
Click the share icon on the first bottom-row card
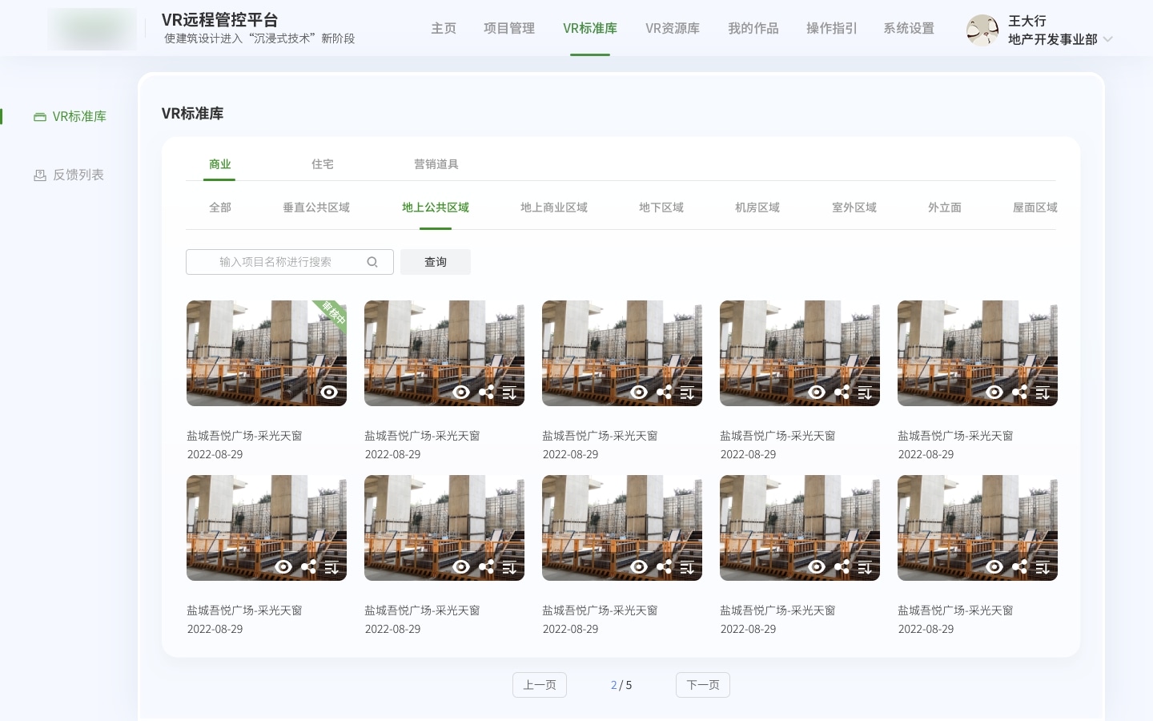point(309,567)
